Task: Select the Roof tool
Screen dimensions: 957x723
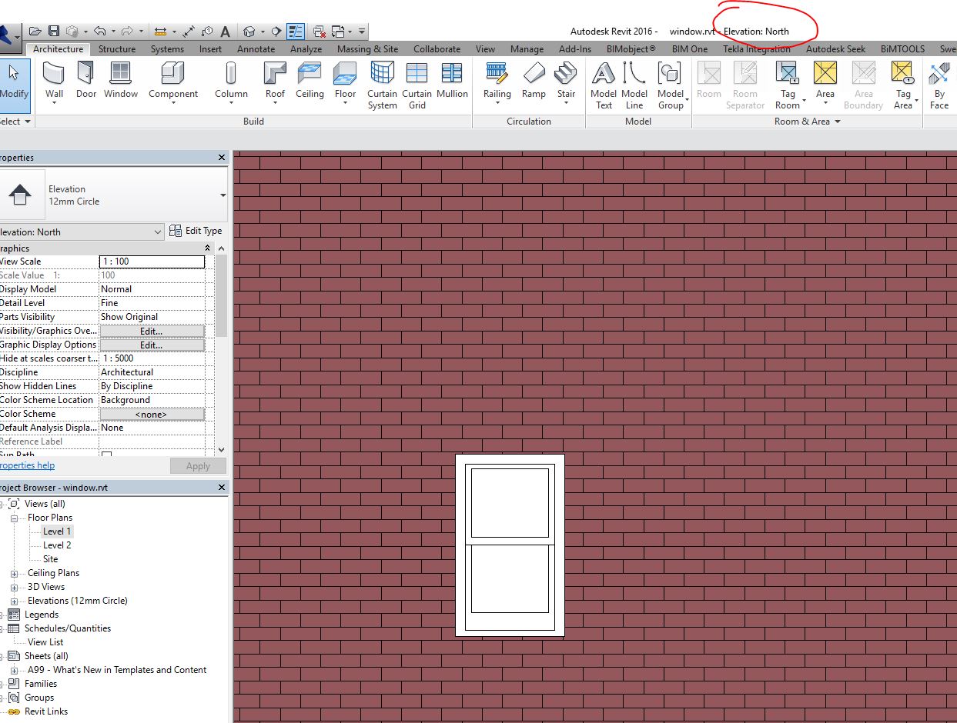Action: pos(274,81)
